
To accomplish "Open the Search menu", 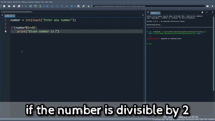I will (x=9, y=2).
